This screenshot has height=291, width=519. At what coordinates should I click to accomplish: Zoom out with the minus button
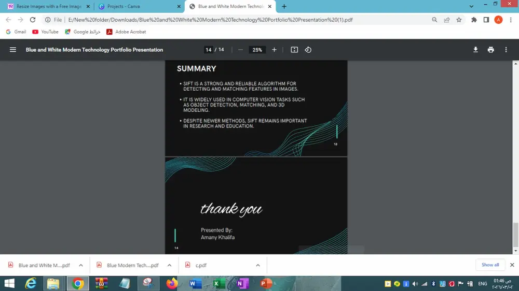coord(241,50)
